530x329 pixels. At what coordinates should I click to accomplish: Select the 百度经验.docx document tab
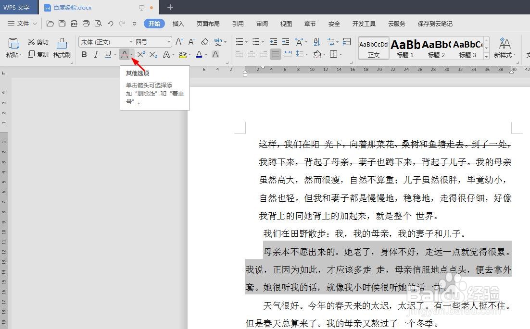(72, 7)
